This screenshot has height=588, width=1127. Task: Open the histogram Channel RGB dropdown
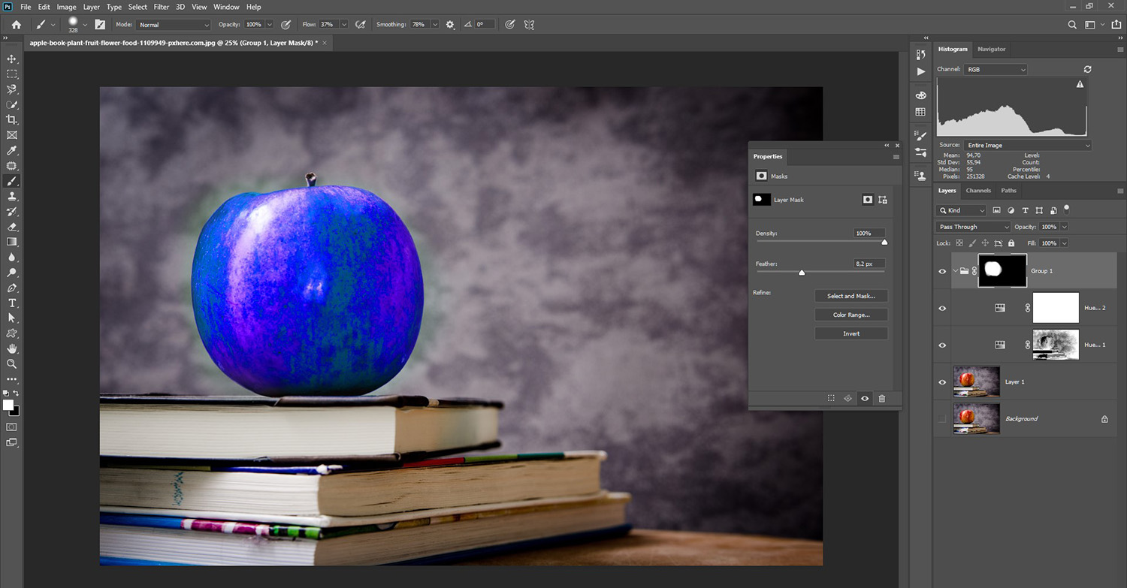click(x=995, y=69)
